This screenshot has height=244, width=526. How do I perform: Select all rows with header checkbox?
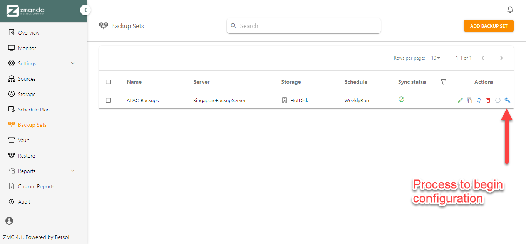(x=108, y=82)
